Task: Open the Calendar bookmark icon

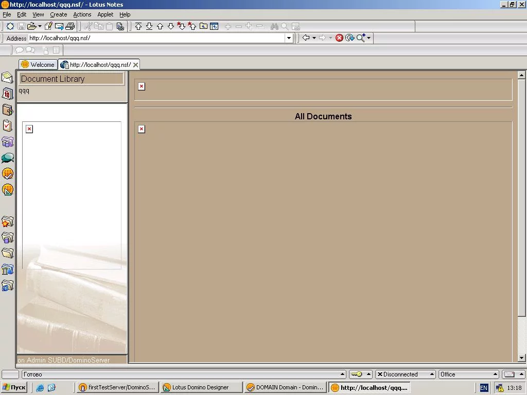Action: click(7, 94)
